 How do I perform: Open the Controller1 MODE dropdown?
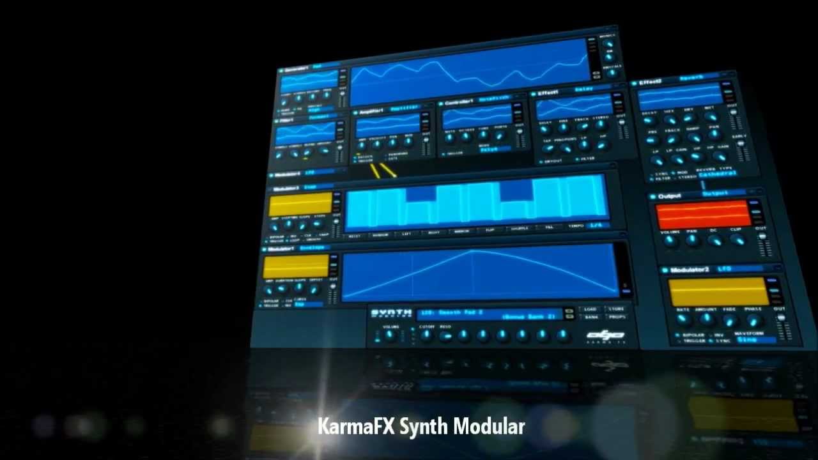tap(495, 149)
